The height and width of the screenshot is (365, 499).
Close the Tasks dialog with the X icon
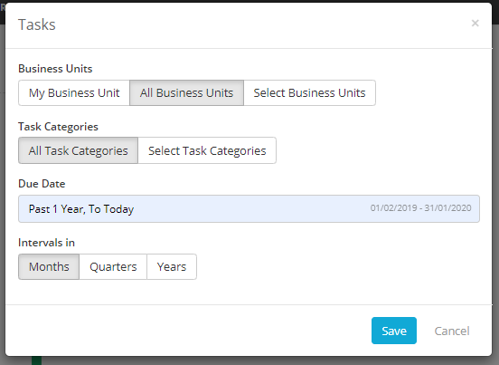pos(475,24)
